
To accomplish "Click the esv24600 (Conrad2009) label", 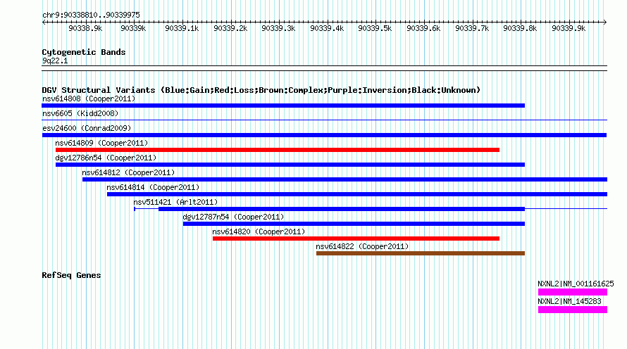I will pyautogui.click(x=87, y=128).
